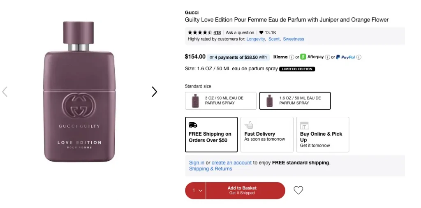Click the Gucci Guilty bottle product image

79,92
